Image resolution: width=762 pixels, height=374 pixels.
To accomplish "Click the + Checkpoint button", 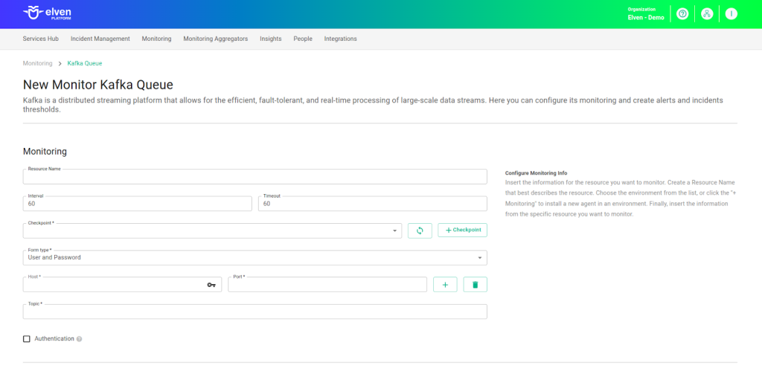I will [462, 230].
